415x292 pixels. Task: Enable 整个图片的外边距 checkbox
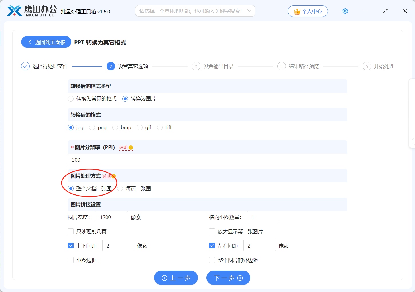click(x=212, y=260)
